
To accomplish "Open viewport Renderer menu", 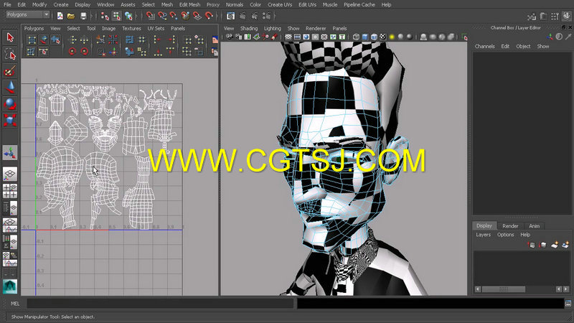I will click(x=316, y=28).
